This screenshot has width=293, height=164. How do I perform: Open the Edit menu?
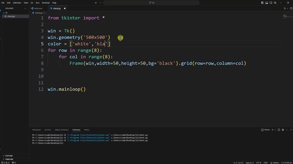pyautogui.click(x=9, y=3)
